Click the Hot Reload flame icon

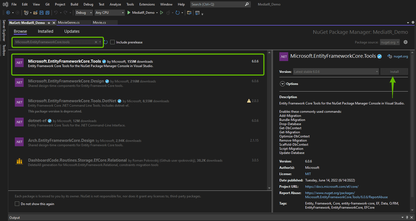[x=168, y=13]
